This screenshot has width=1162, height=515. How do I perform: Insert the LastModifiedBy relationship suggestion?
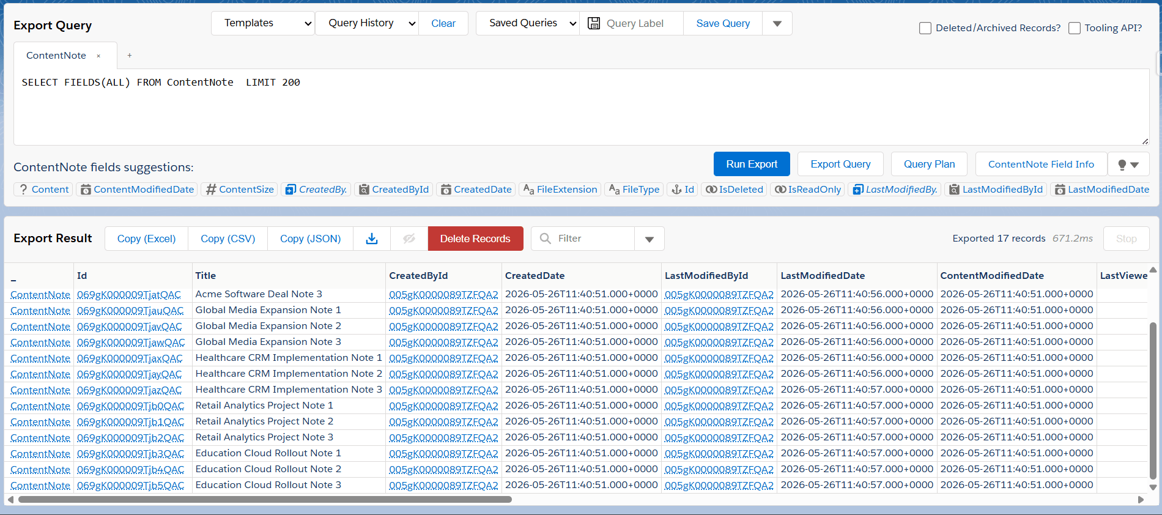[895, 190]
